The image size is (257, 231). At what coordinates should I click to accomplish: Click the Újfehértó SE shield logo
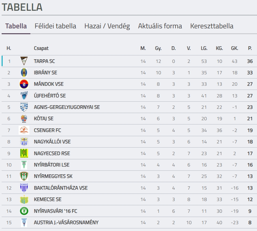point(24,95)
